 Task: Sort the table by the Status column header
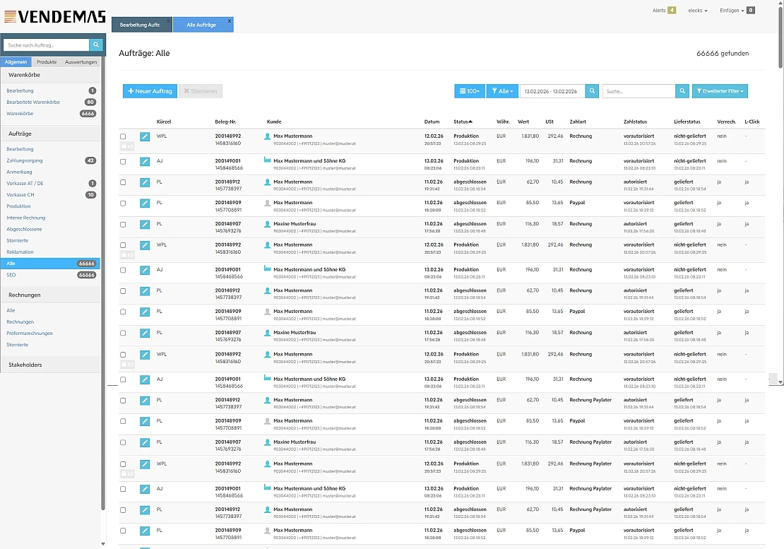tap(462, 122)
